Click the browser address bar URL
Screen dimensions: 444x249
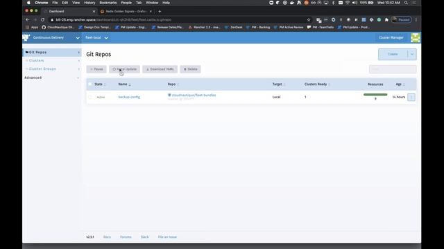(113, 20)
